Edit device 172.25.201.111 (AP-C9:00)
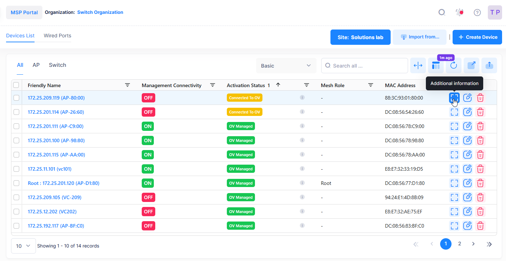 click(x=467, y=126)
